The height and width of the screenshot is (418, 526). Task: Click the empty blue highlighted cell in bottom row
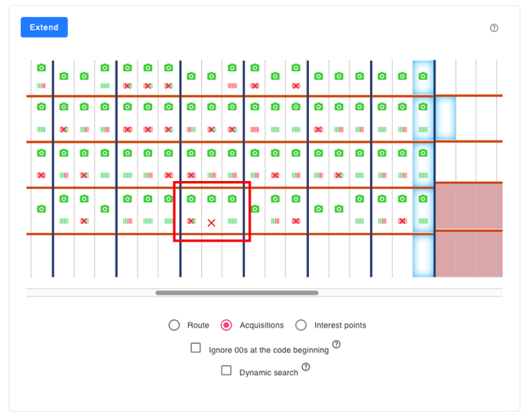(423, 255)
